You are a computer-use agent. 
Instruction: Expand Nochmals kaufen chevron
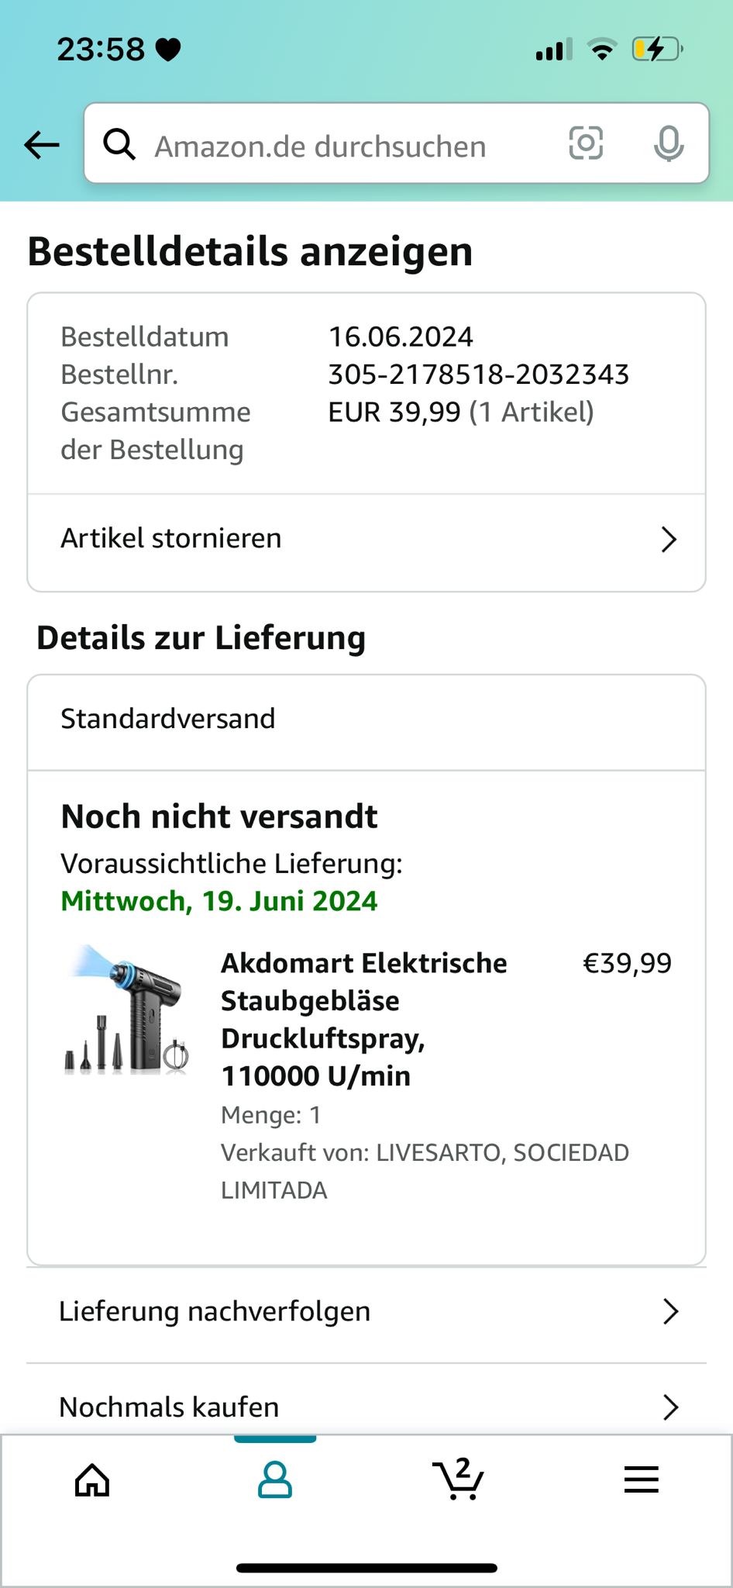coord(670,1407)
